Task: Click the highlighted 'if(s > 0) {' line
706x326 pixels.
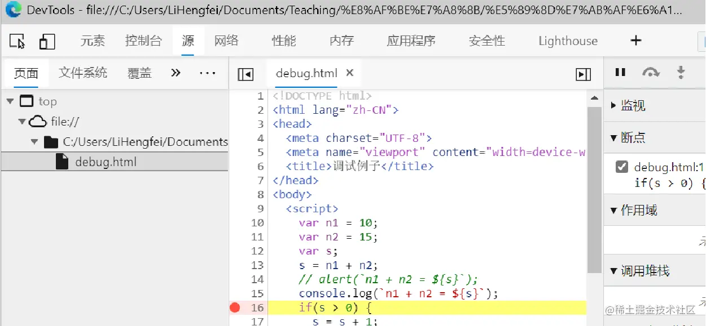Action: coord(427,307)
